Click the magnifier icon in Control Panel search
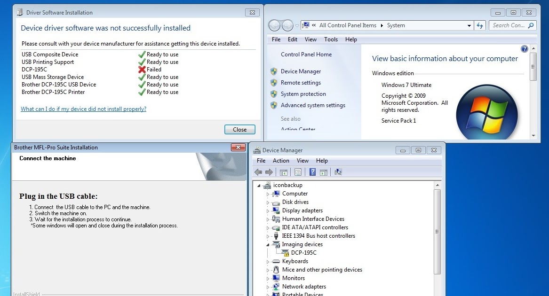 pos(531,25)
